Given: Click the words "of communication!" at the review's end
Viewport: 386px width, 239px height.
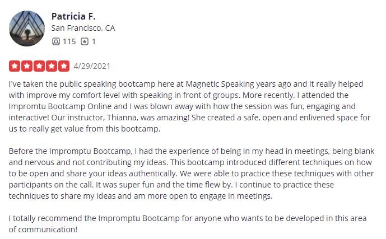Looking at the screenshot, I should 43,229.
